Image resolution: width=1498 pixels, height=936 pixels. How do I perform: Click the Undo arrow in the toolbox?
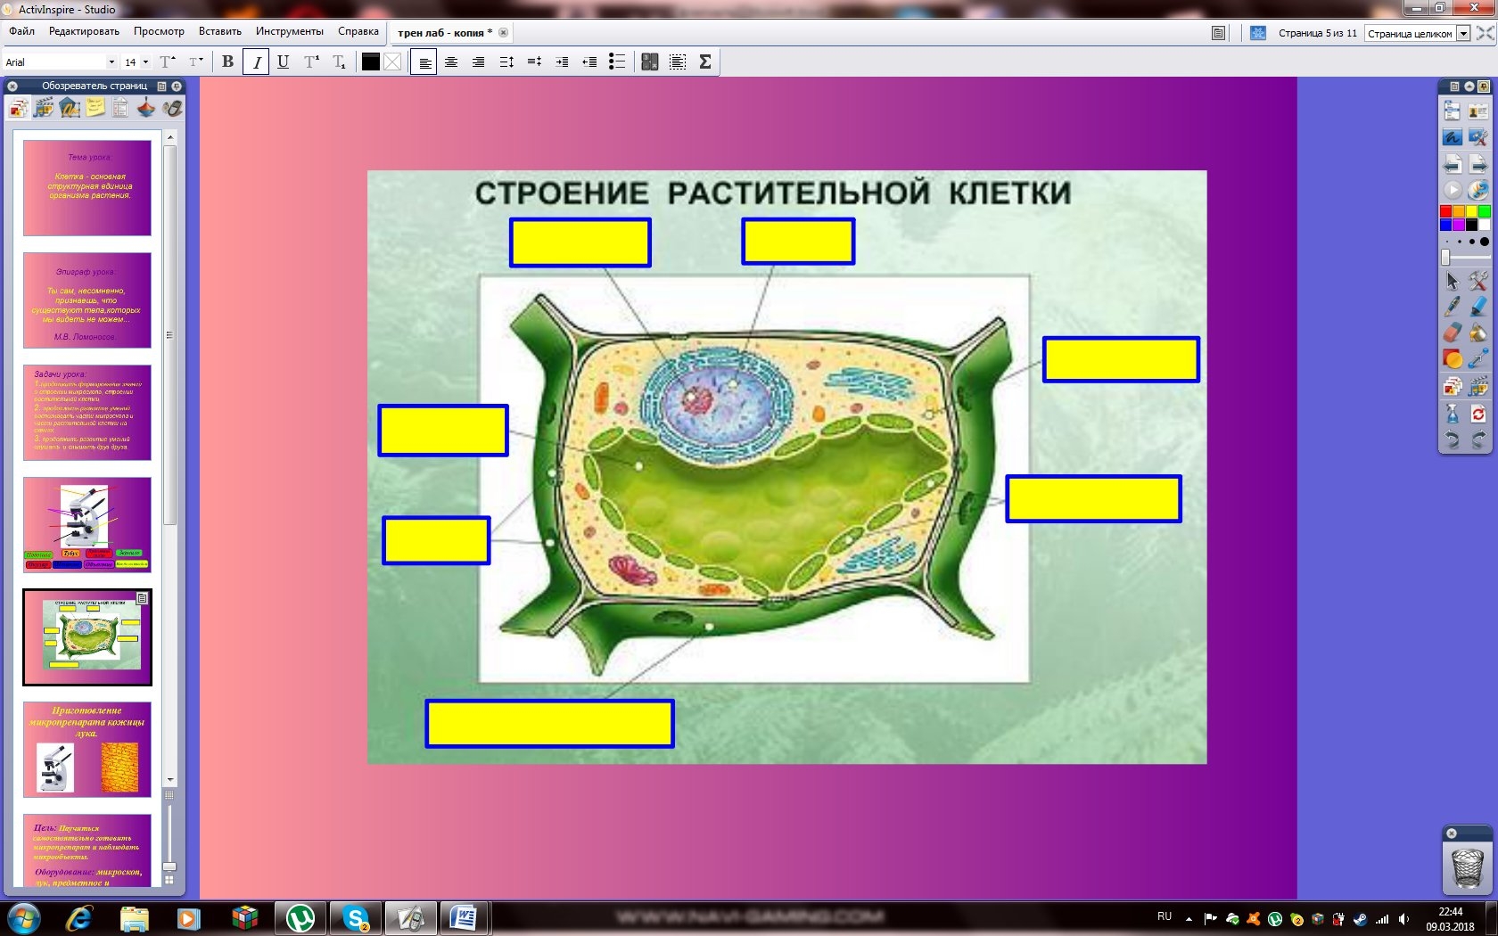(x=1452, y=439)
